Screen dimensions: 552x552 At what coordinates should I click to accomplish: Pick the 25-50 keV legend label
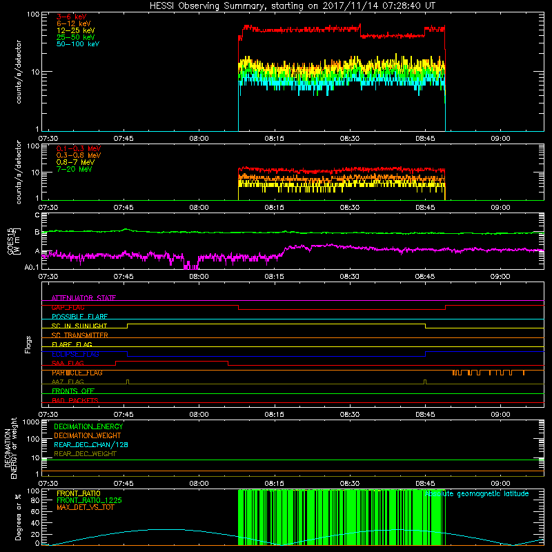point(76,37)
